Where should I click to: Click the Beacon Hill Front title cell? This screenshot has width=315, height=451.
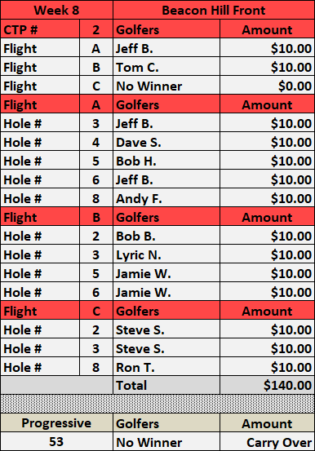click(214, 11)
